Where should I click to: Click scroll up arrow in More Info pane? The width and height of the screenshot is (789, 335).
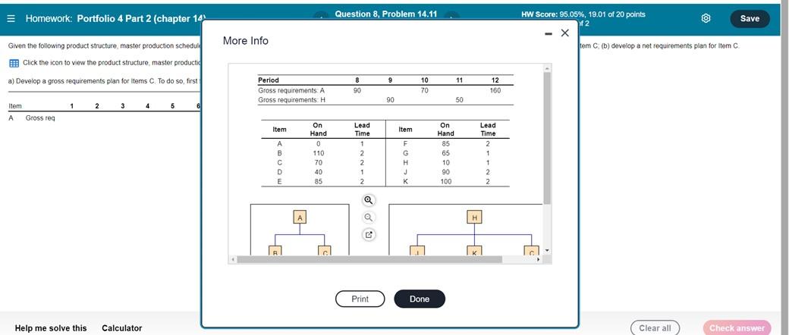(548, 68)
